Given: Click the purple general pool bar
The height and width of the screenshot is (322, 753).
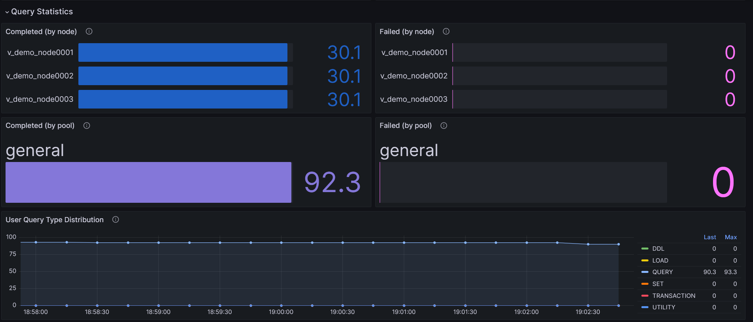Looking at the screenshot, I should (x=148, y=182).
